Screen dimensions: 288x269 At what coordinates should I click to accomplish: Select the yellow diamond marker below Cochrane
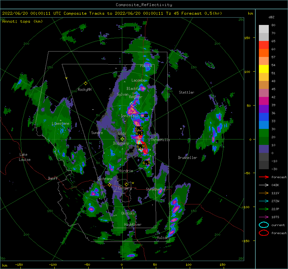110,185
